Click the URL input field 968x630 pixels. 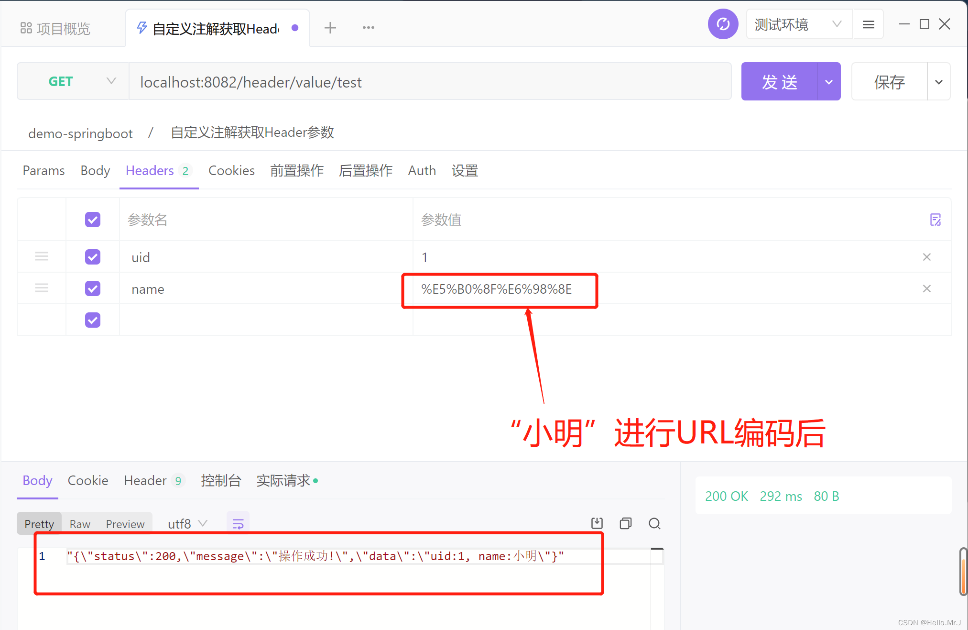click(430, 82)
